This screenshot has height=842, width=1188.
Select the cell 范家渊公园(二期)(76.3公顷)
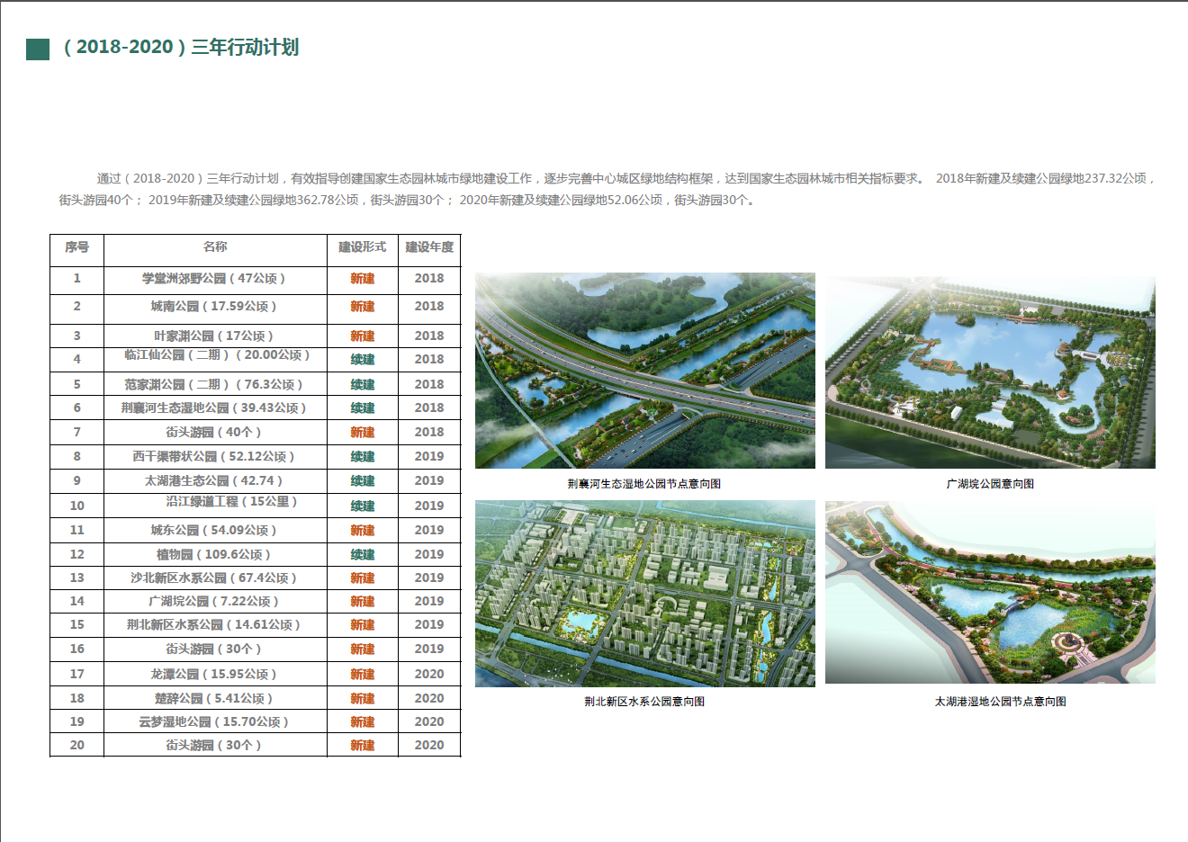point(214,385)
